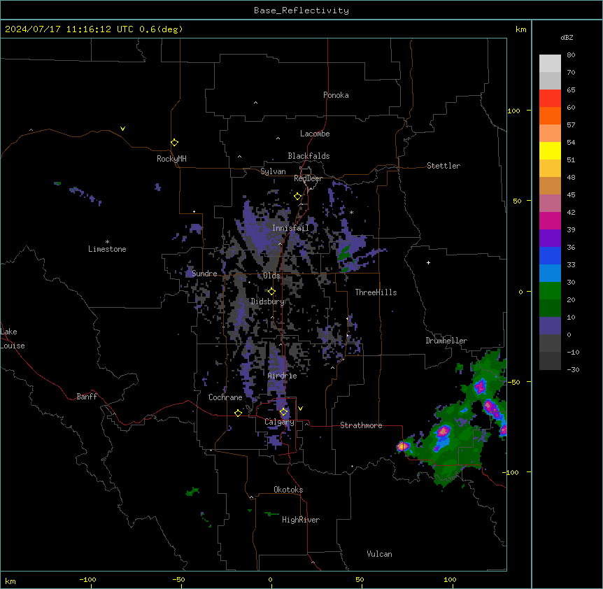This screenshot has width=603, height=589.
Task: Click the RockyMH label
Action: [171, 159]
